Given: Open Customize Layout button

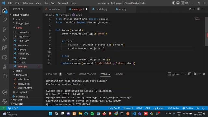Looking at the screenshot, I should pos(187,3).
